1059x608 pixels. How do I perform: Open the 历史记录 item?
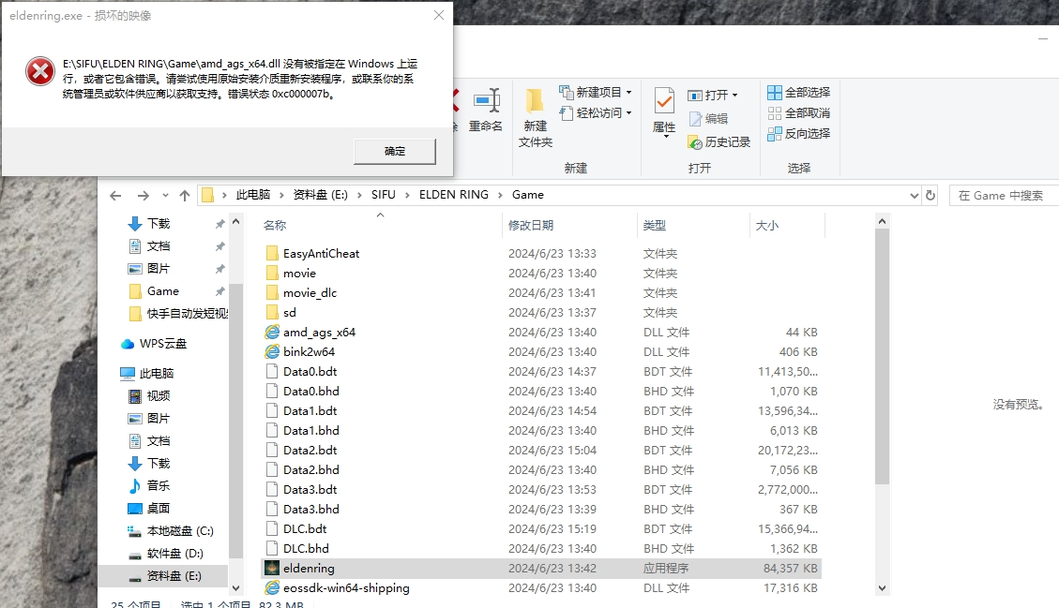[719, 142]
